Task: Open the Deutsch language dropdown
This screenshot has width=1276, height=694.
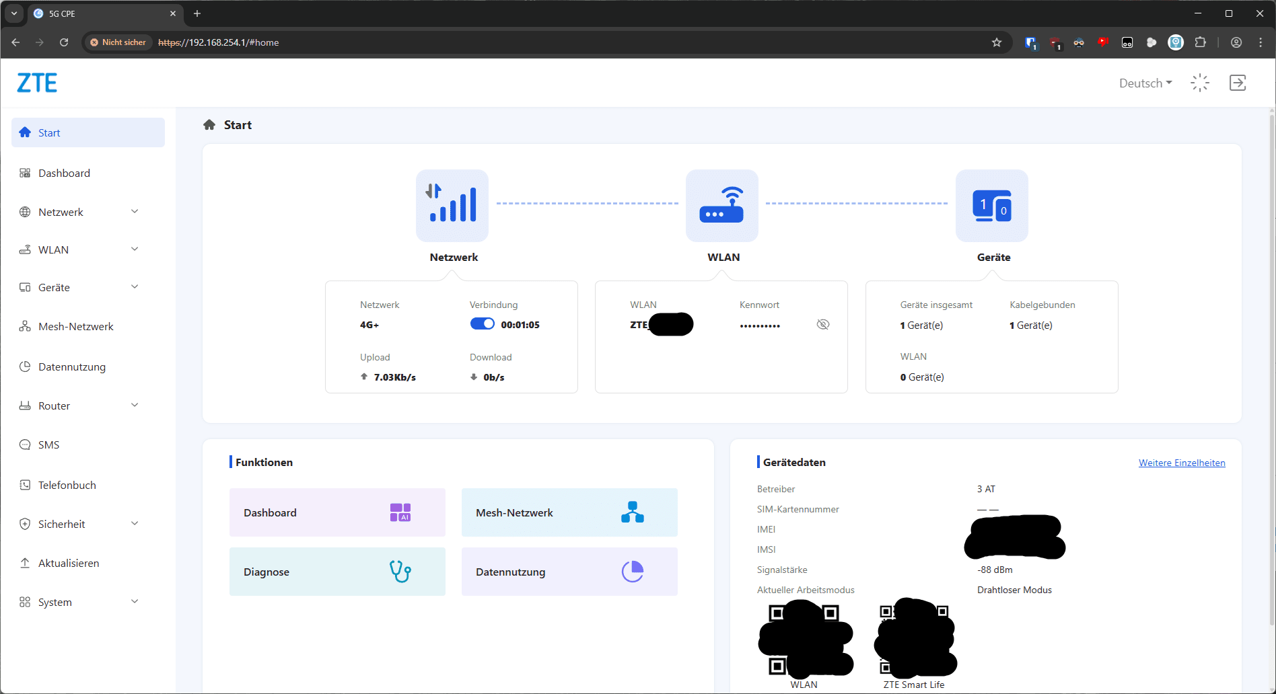Action: pos(1145,83)
